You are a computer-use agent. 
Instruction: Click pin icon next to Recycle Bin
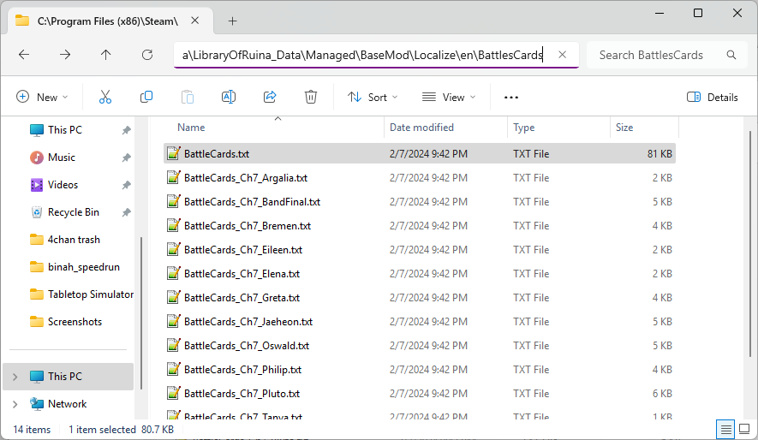(126, 212)
